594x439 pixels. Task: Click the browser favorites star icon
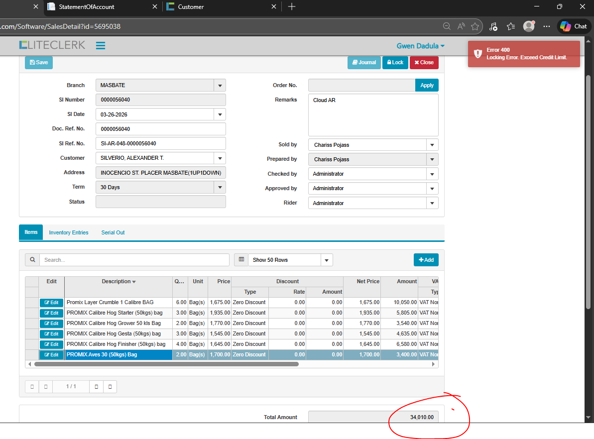click(x=475, y=26)
